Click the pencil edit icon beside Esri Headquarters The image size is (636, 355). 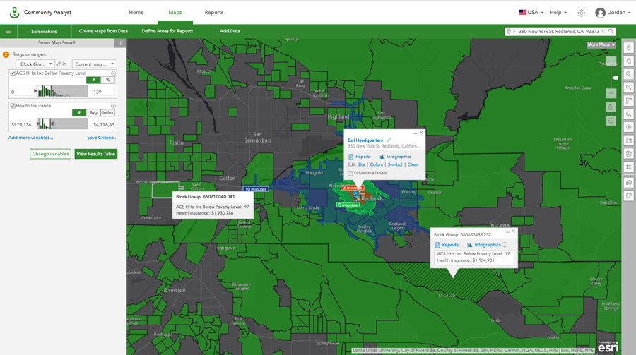[x=389, y=140]
